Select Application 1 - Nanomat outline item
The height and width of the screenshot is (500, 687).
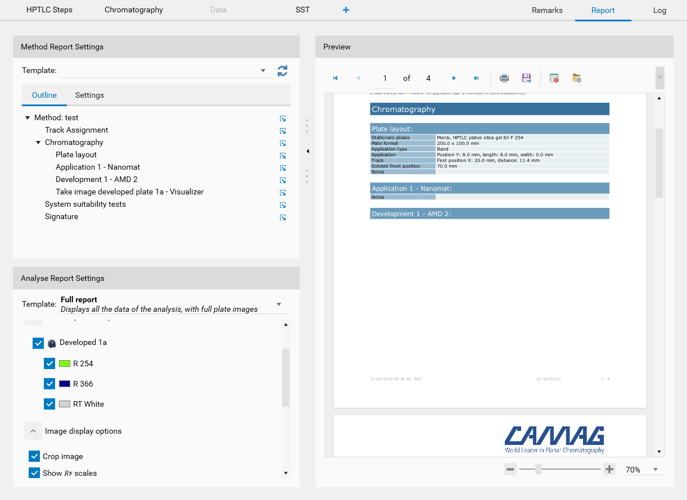(x=98, y=167)
